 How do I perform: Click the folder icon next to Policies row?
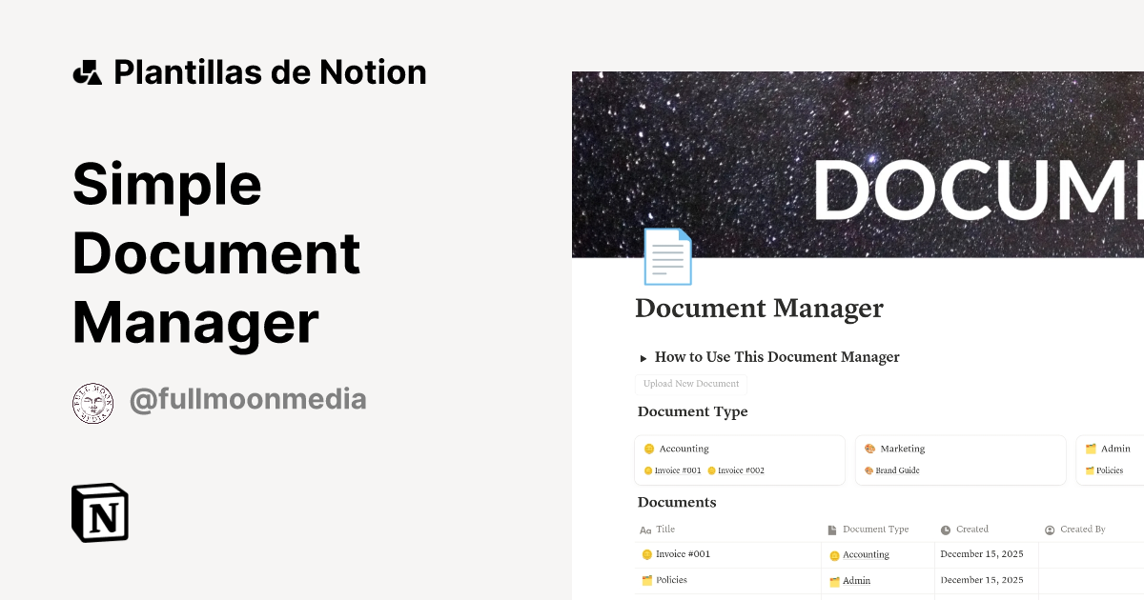tap(648, 580)
